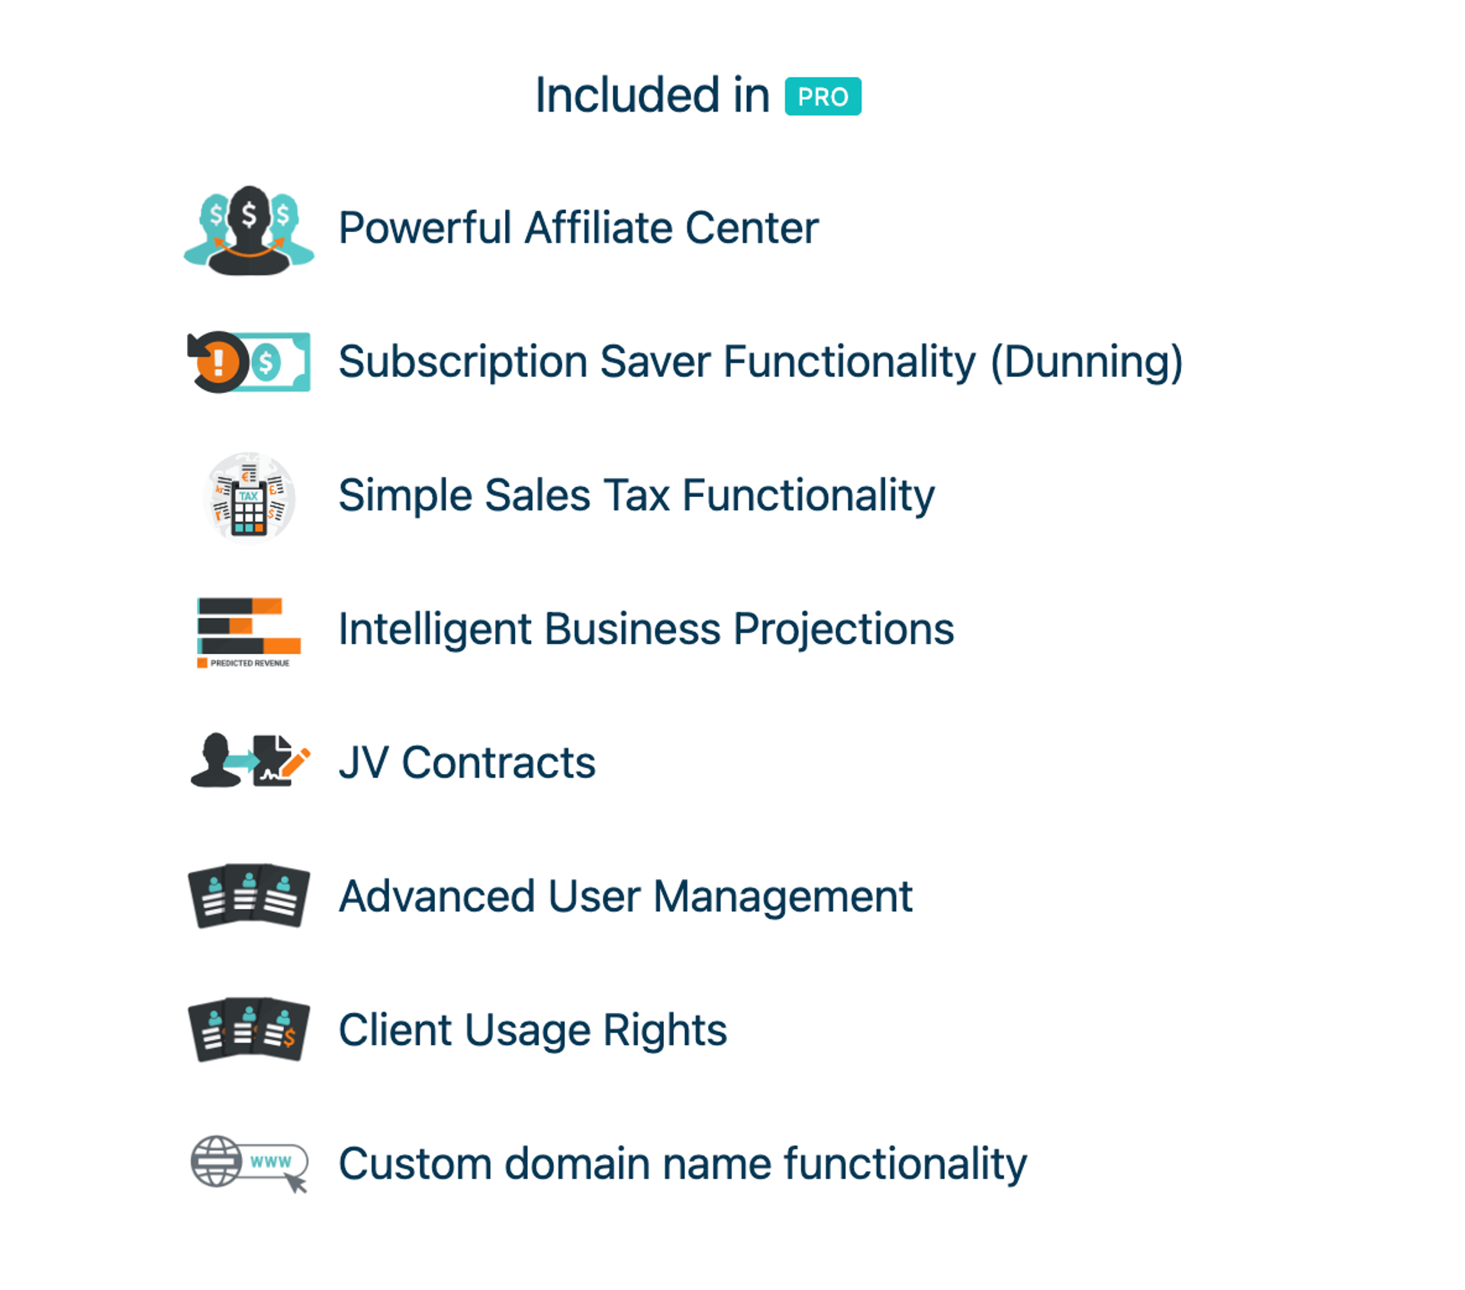
Task: Click the Included in heading text
Action: pyautogui.click(x=652, y=95)
